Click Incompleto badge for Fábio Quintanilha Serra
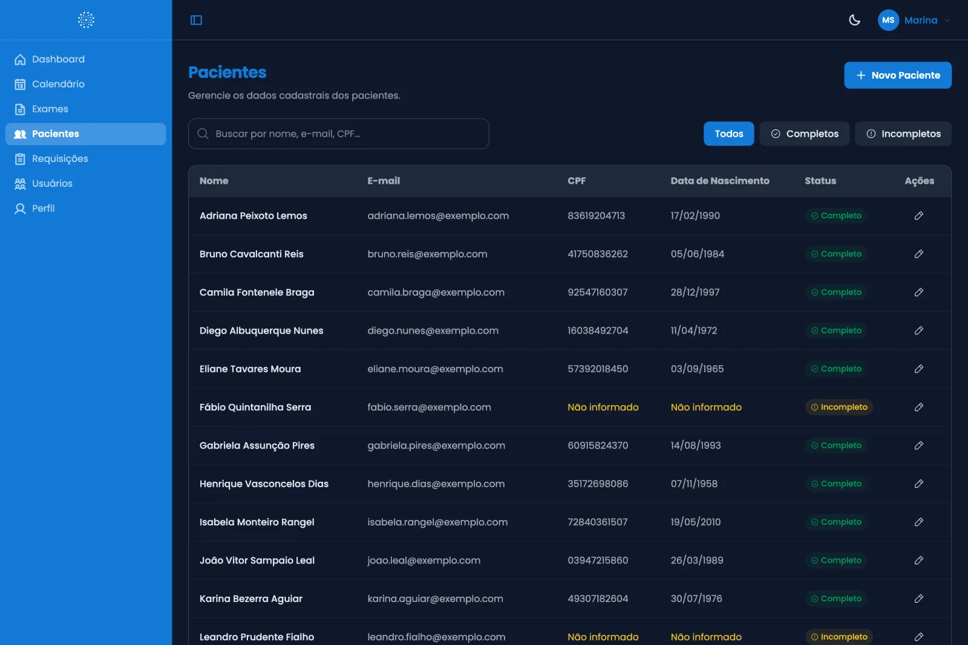 pyautogui.click(x=839, y=407)
